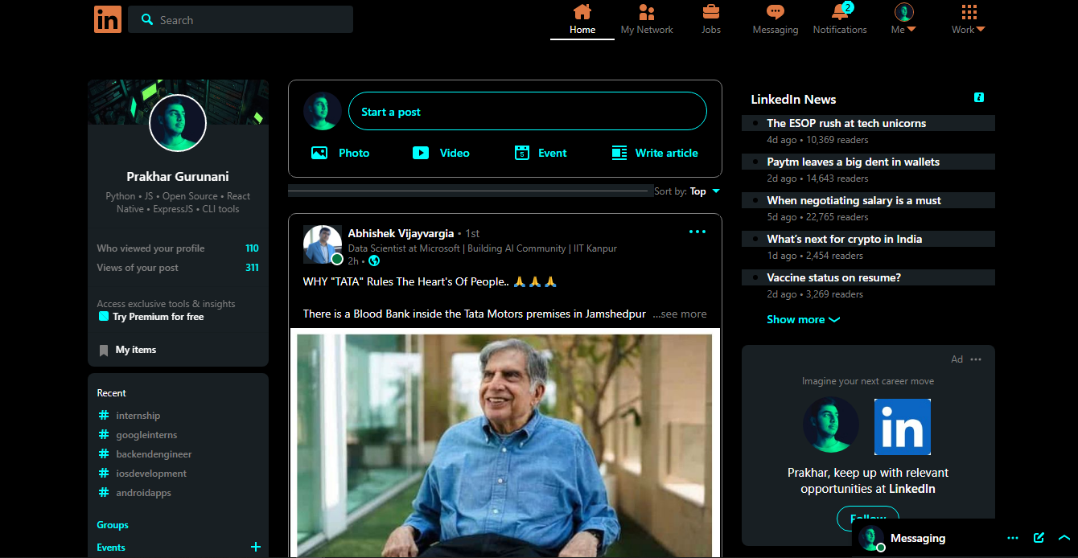Click Follow button in ad
The width and height of the screenshot is (1078, 558).
[868, 518]
